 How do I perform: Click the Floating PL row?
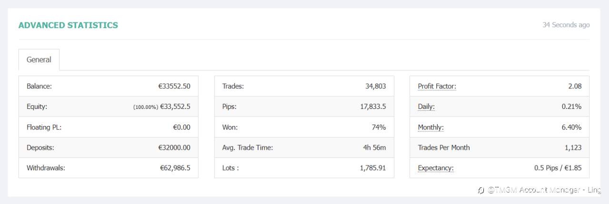(108, 127)
